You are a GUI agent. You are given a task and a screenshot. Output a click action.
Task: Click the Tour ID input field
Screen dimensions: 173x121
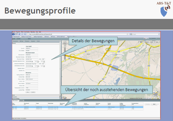(32, 49)
